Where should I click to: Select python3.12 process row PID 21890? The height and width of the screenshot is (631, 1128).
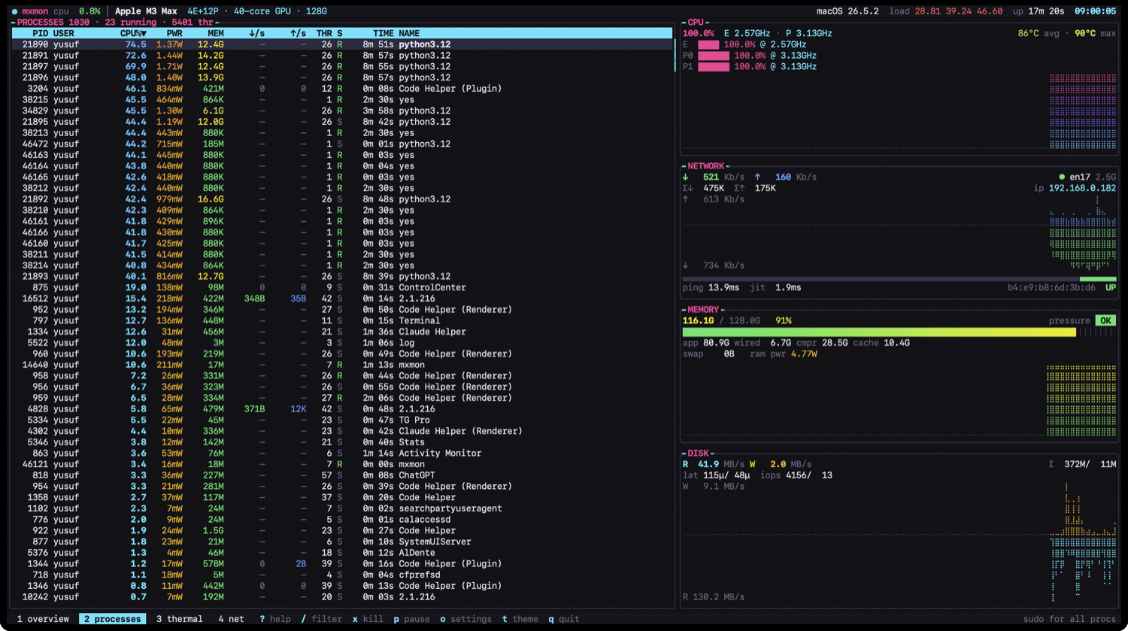pyautogui.click(x=342, y=44)
